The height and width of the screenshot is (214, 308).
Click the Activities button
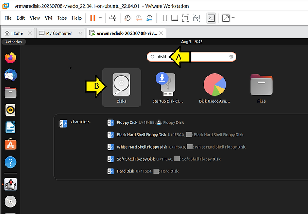13,42
